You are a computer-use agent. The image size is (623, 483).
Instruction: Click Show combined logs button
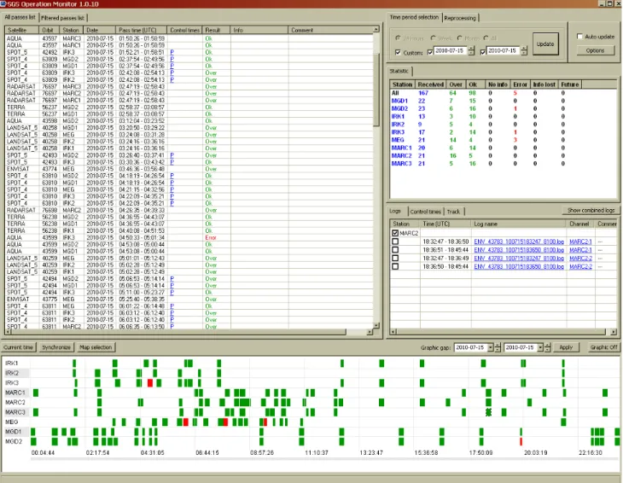point(591,211)
